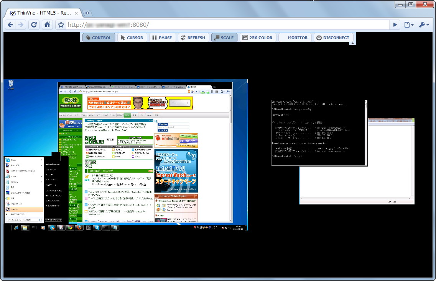Image resolution: width=436 pixels, height=281 pixels.
Task: Open a new browser tab
Action: click(x=87, y=13)
